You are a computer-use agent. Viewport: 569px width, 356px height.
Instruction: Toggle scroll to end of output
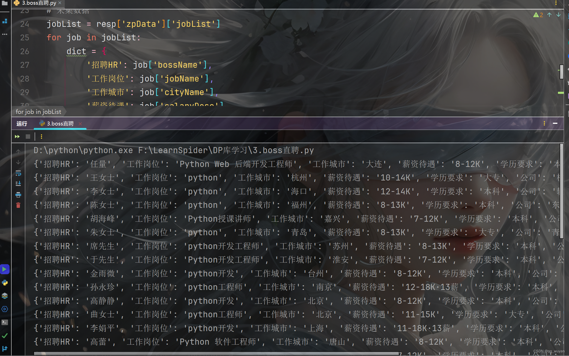point(18,184)
